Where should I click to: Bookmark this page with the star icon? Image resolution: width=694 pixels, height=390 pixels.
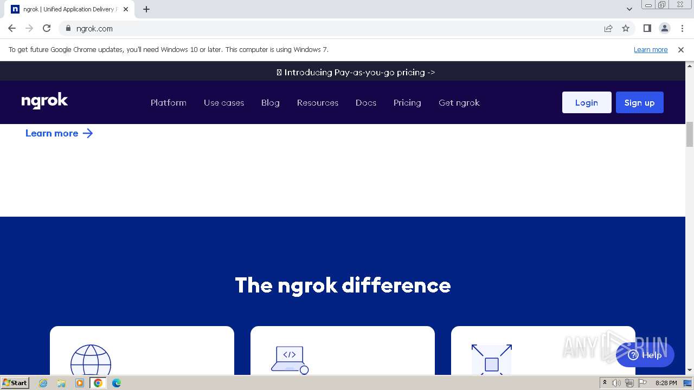click(x=626, y=28)
